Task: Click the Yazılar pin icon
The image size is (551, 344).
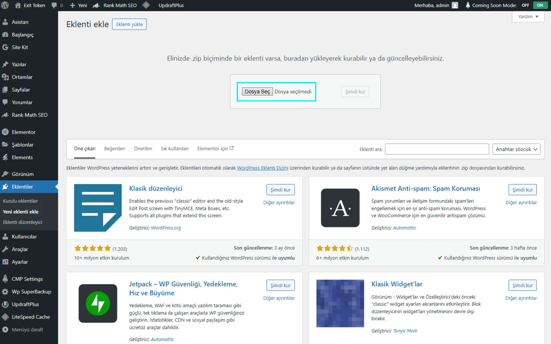Action: [x=5, y=64]
